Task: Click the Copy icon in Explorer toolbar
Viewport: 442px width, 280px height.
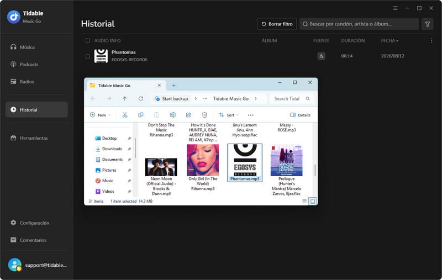Action: pyautogui.click(x=141, y=115)
